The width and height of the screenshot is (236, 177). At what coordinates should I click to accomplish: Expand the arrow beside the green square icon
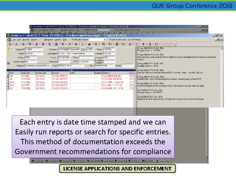click(120, 44)
